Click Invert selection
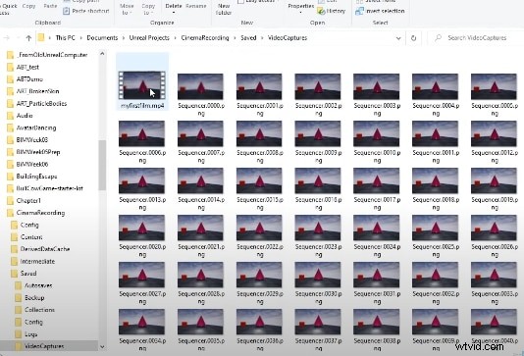 coord(380,11)
